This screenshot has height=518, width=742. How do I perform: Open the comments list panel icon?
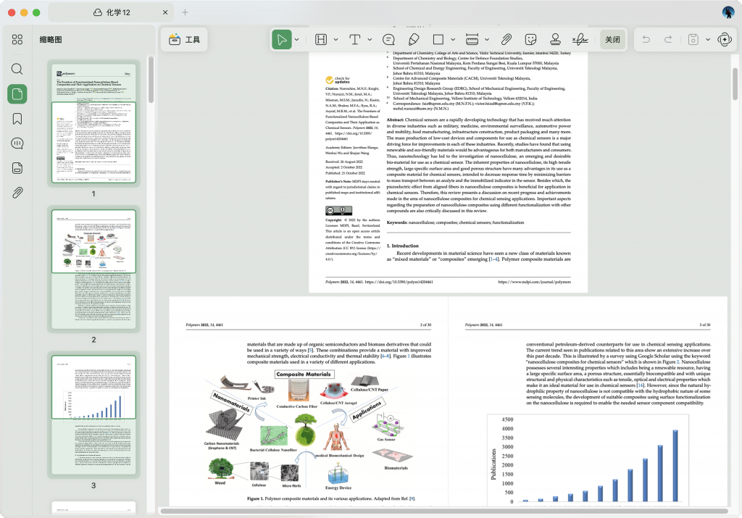click(x=17, y=143)
